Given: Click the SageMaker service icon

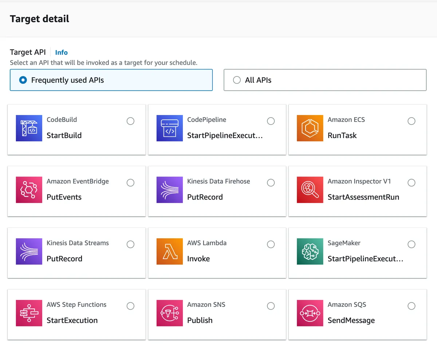Looking at the screenshot, I should coord(310,251).
